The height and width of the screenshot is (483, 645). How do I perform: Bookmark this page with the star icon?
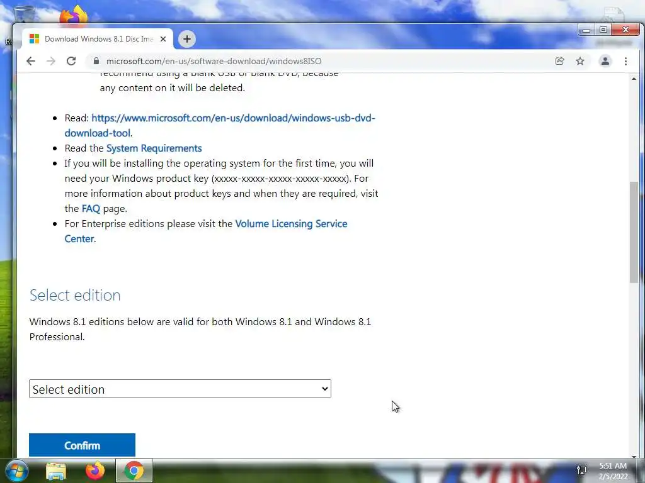pyautogui.click(x=580, y=61)
